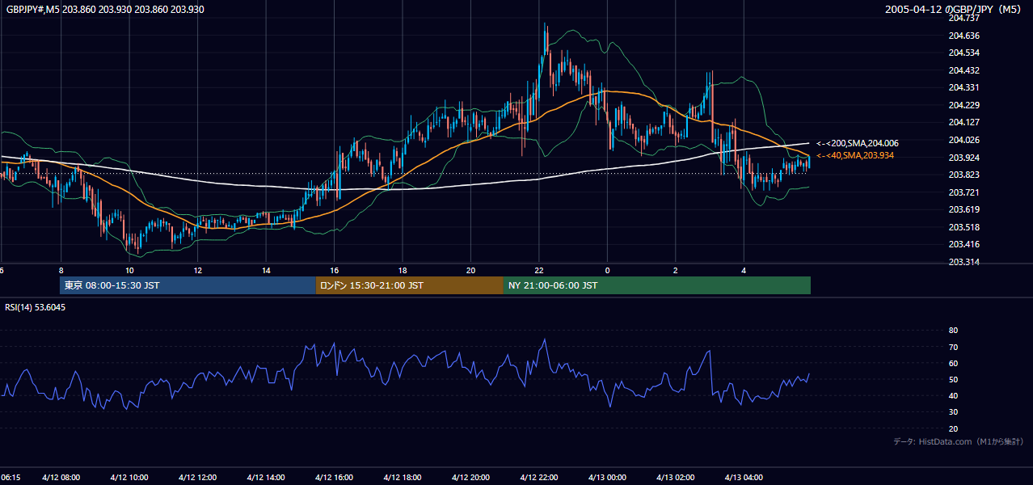Click RSI scale value 30
This screenshot has height=485, width=1033.
click(953, 412)
